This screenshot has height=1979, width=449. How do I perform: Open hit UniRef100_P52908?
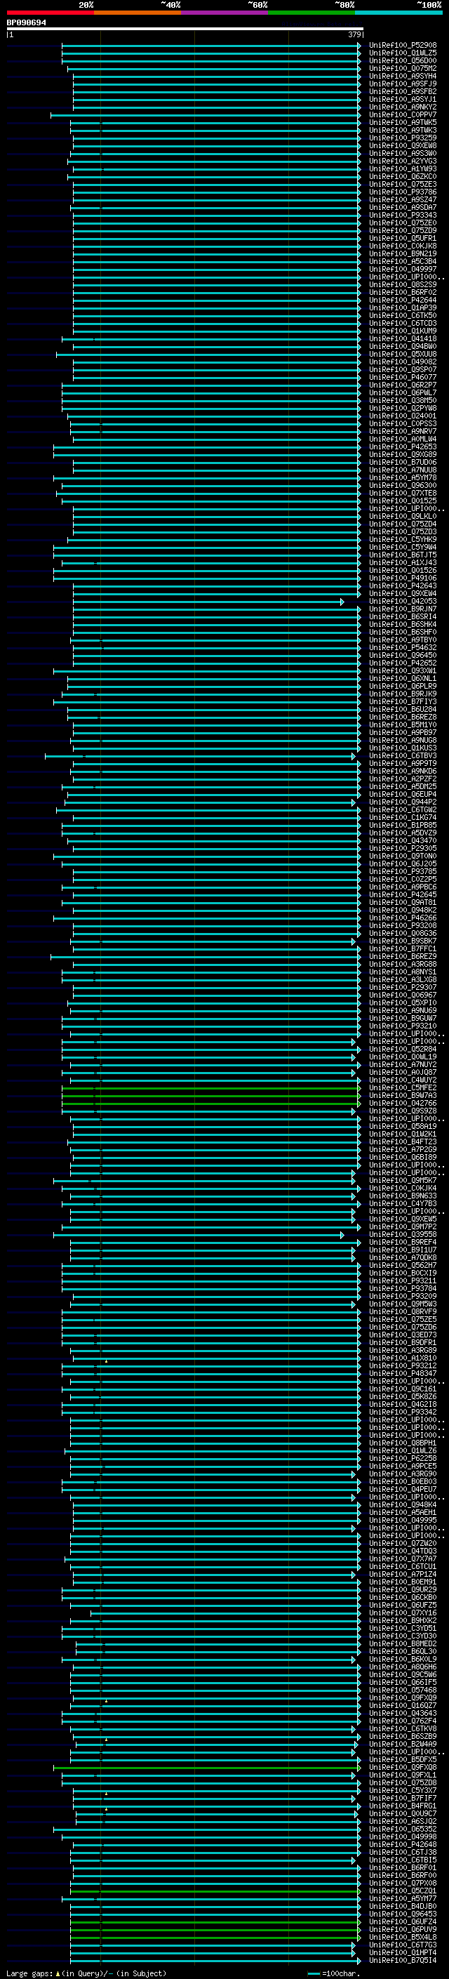point(402,46)
